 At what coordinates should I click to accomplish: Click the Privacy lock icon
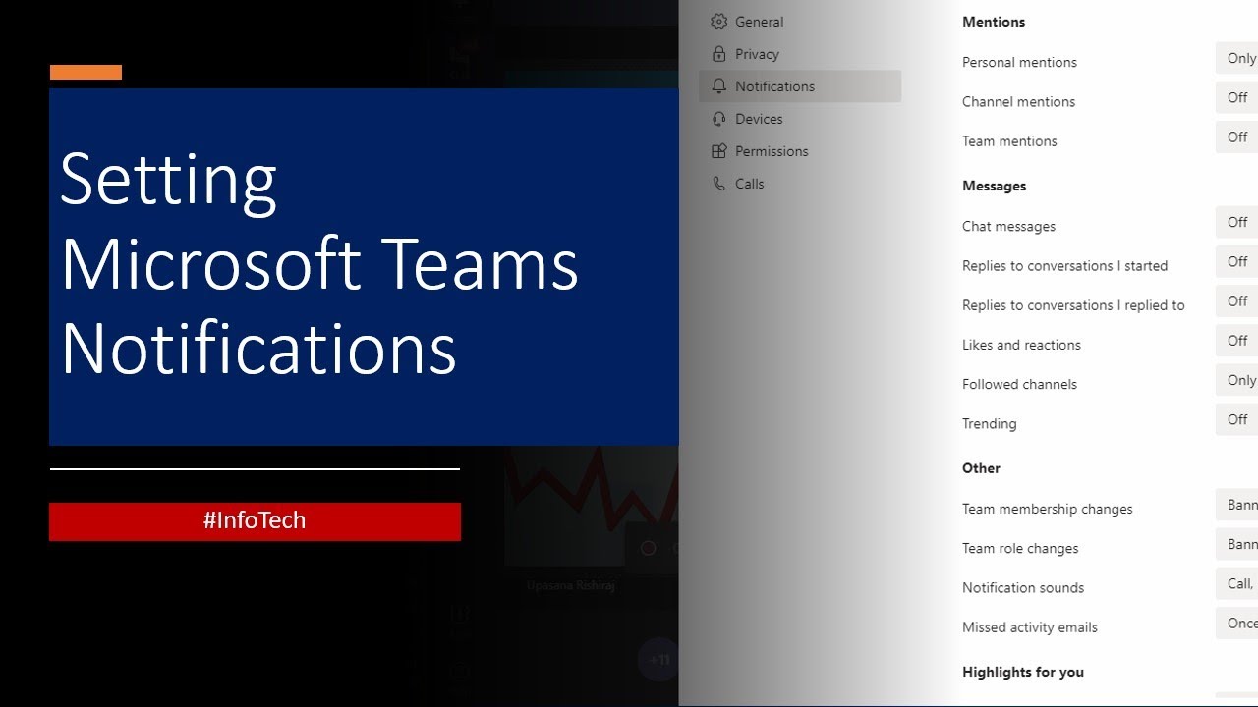point(718,54)
